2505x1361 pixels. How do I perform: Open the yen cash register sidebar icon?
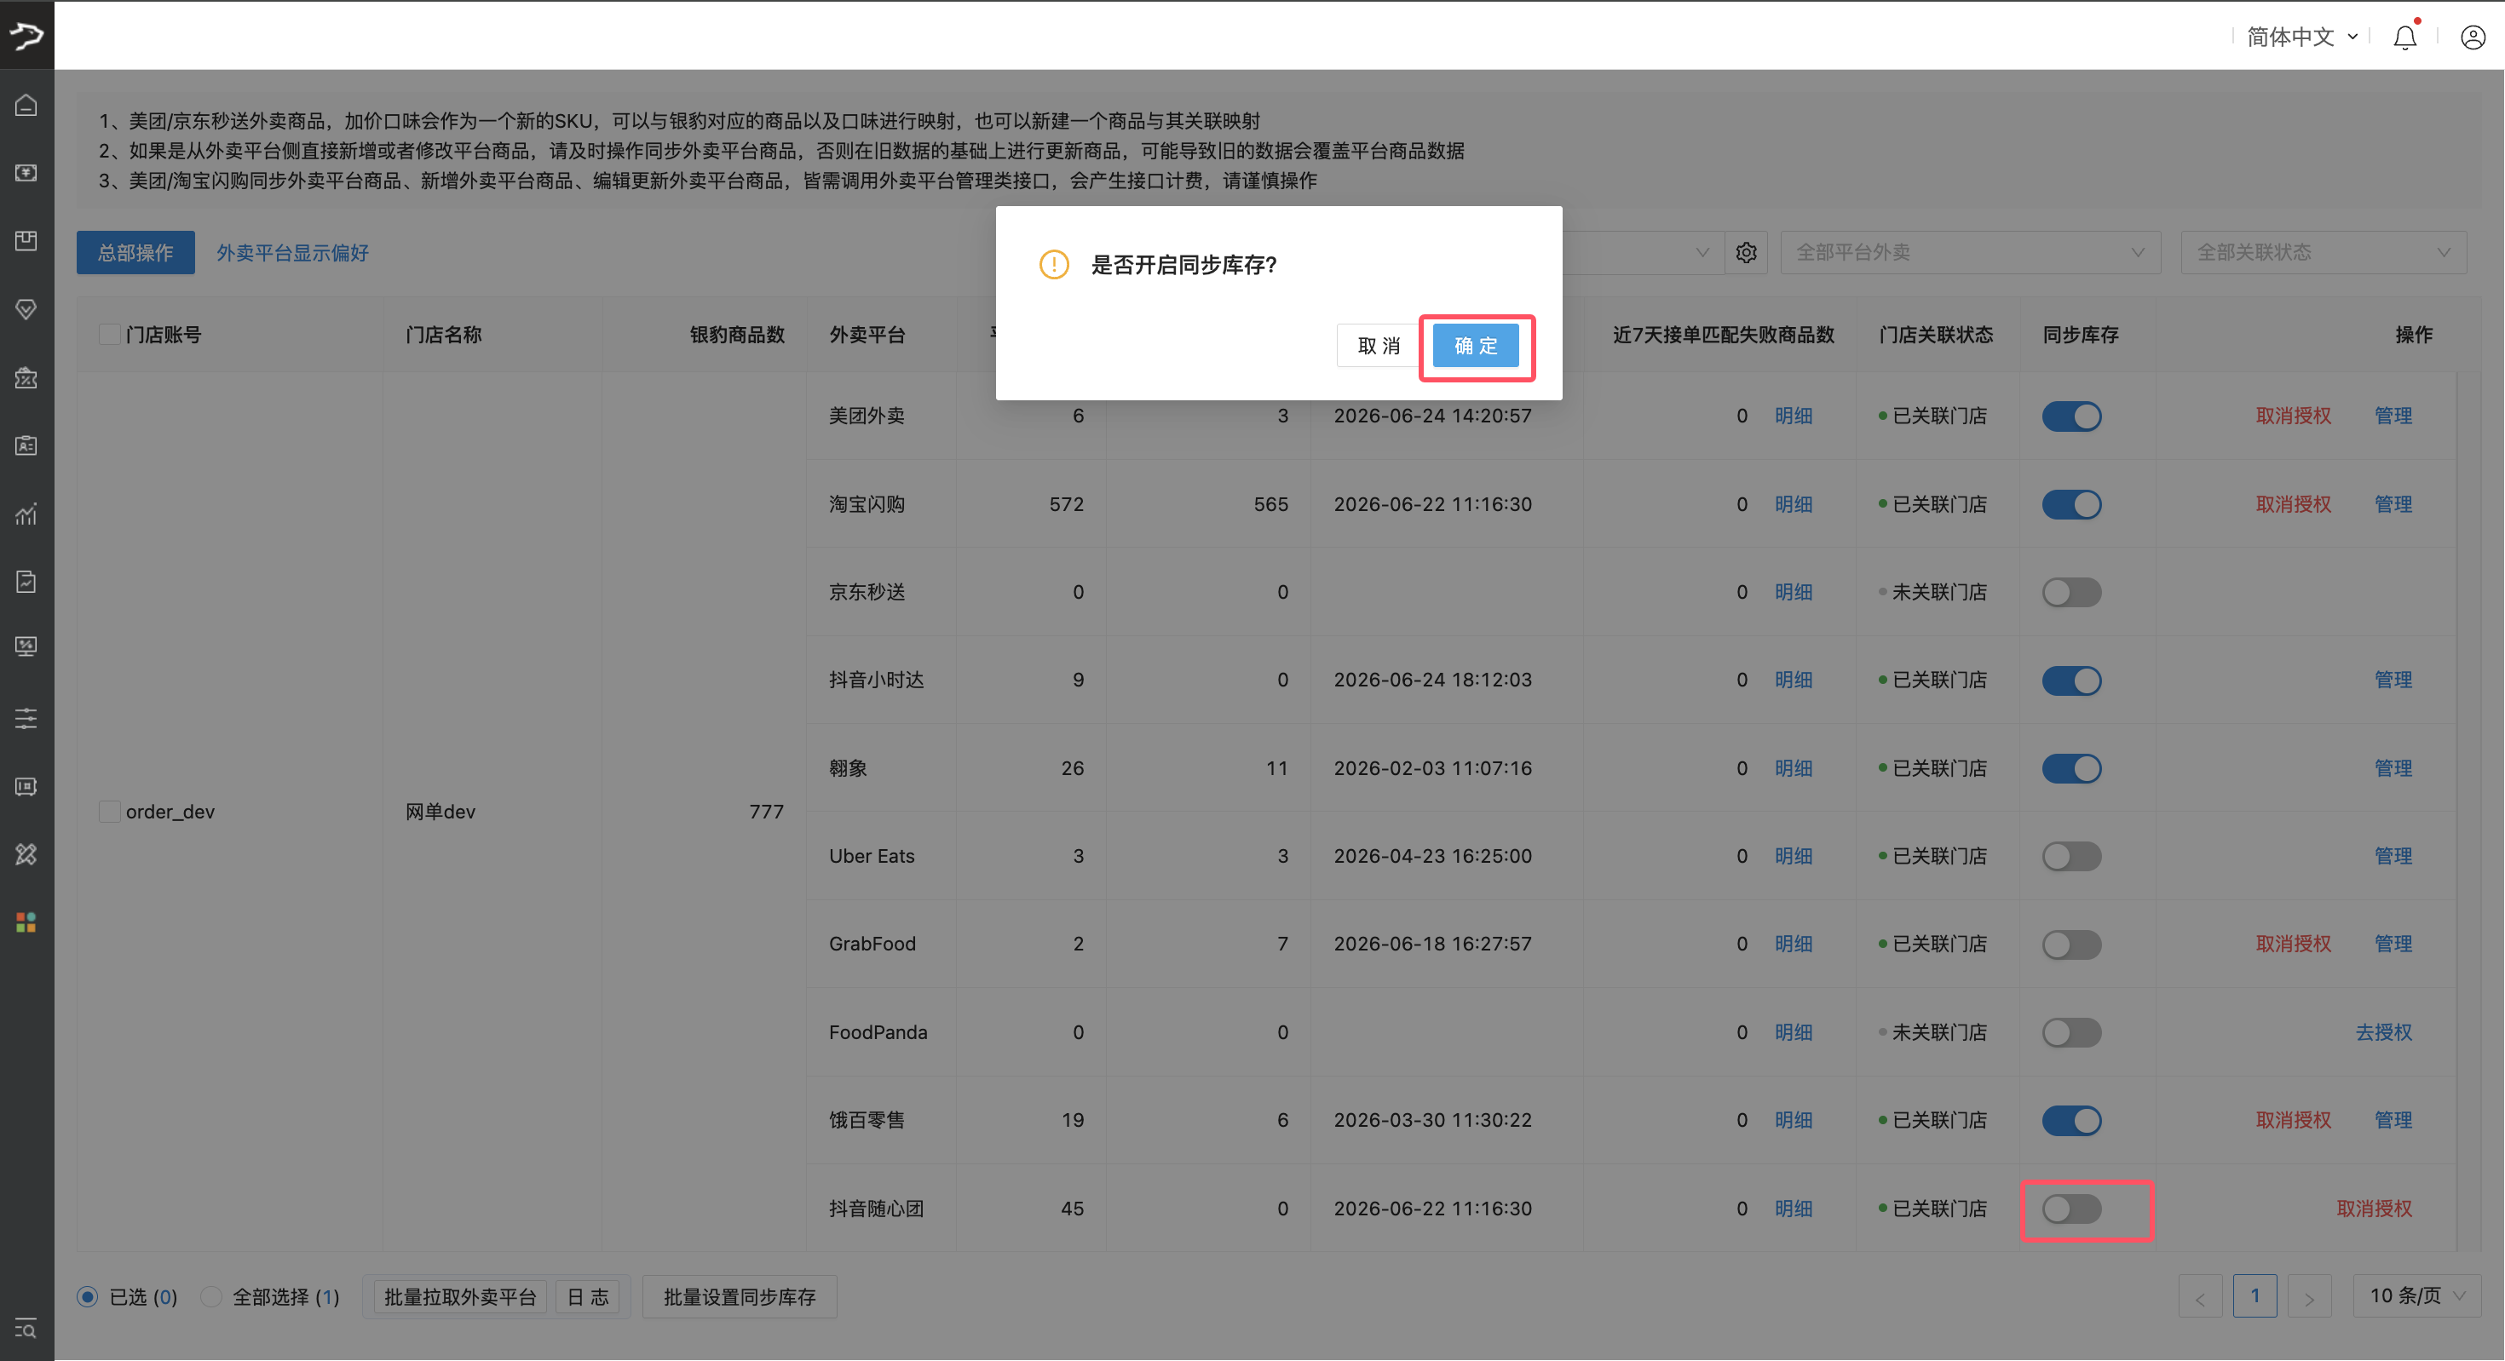(x=26, y=172)
